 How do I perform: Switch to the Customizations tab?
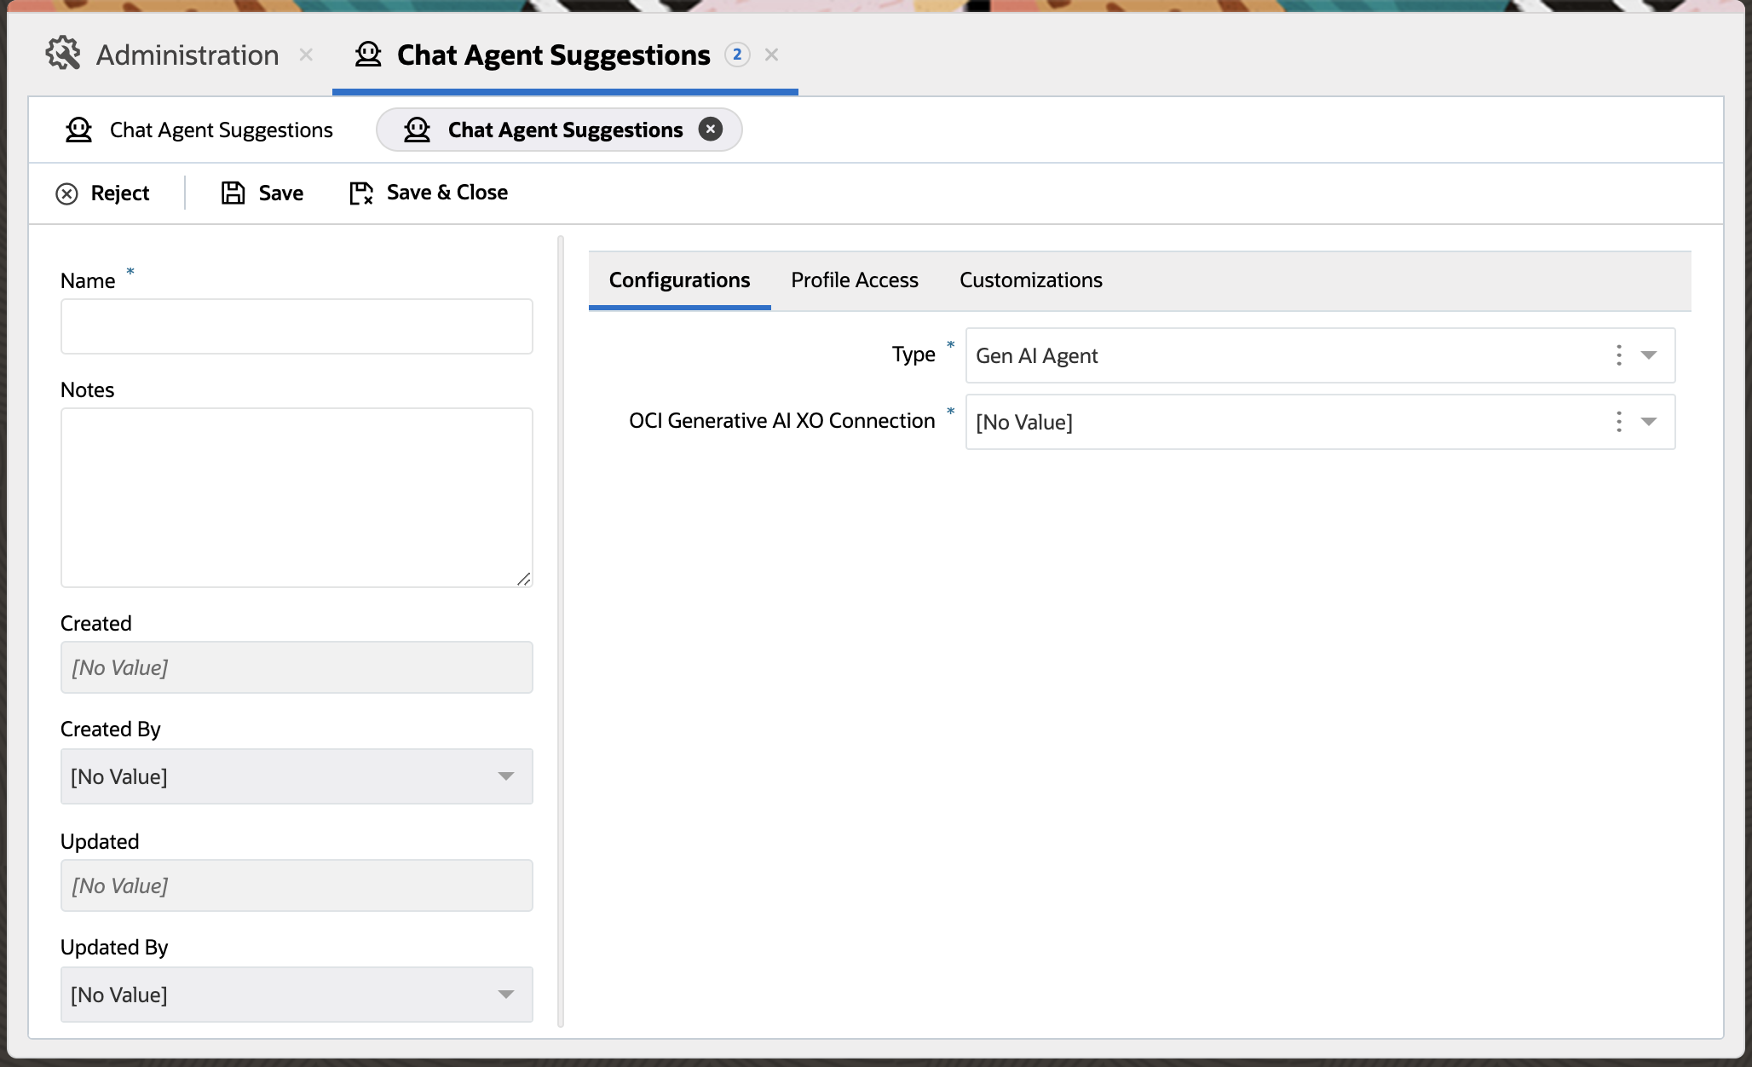tap(1030, 280)
